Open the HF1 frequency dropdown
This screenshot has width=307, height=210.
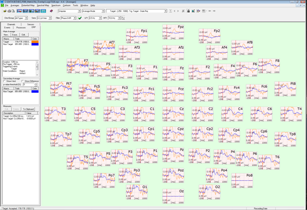click(x=114, y=18)
